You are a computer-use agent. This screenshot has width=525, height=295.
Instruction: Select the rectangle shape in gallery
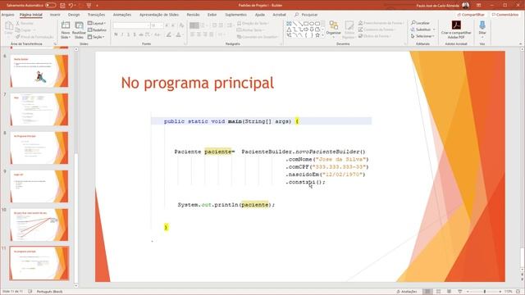[306, 24]
